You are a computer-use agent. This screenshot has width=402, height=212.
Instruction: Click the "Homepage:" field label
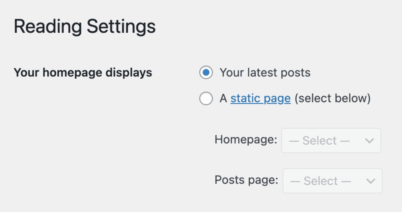point(246,140)
